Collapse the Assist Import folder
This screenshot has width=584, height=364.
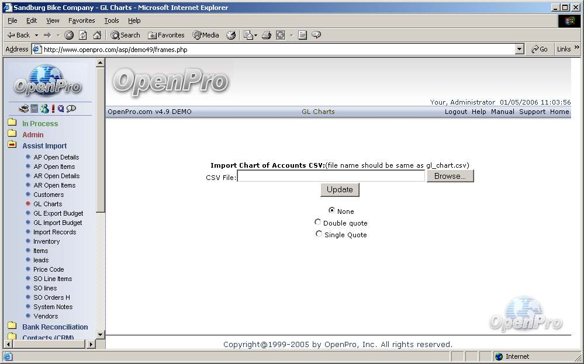click(12, 145)
